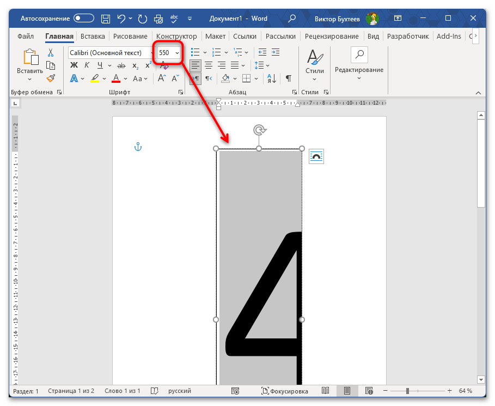
Task: Open the Макет ribbon tab
Action: 215,37
